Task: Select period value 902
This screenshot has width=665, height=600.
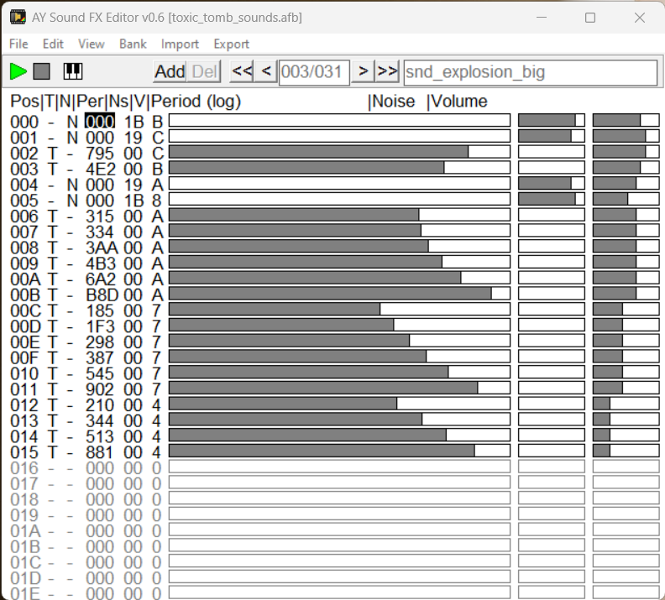Action: [100, 390]
